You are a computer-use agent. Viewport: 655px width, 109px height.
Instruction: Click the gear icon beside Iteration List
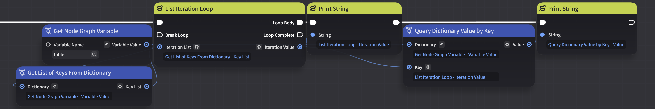click(x=196, y=47)
